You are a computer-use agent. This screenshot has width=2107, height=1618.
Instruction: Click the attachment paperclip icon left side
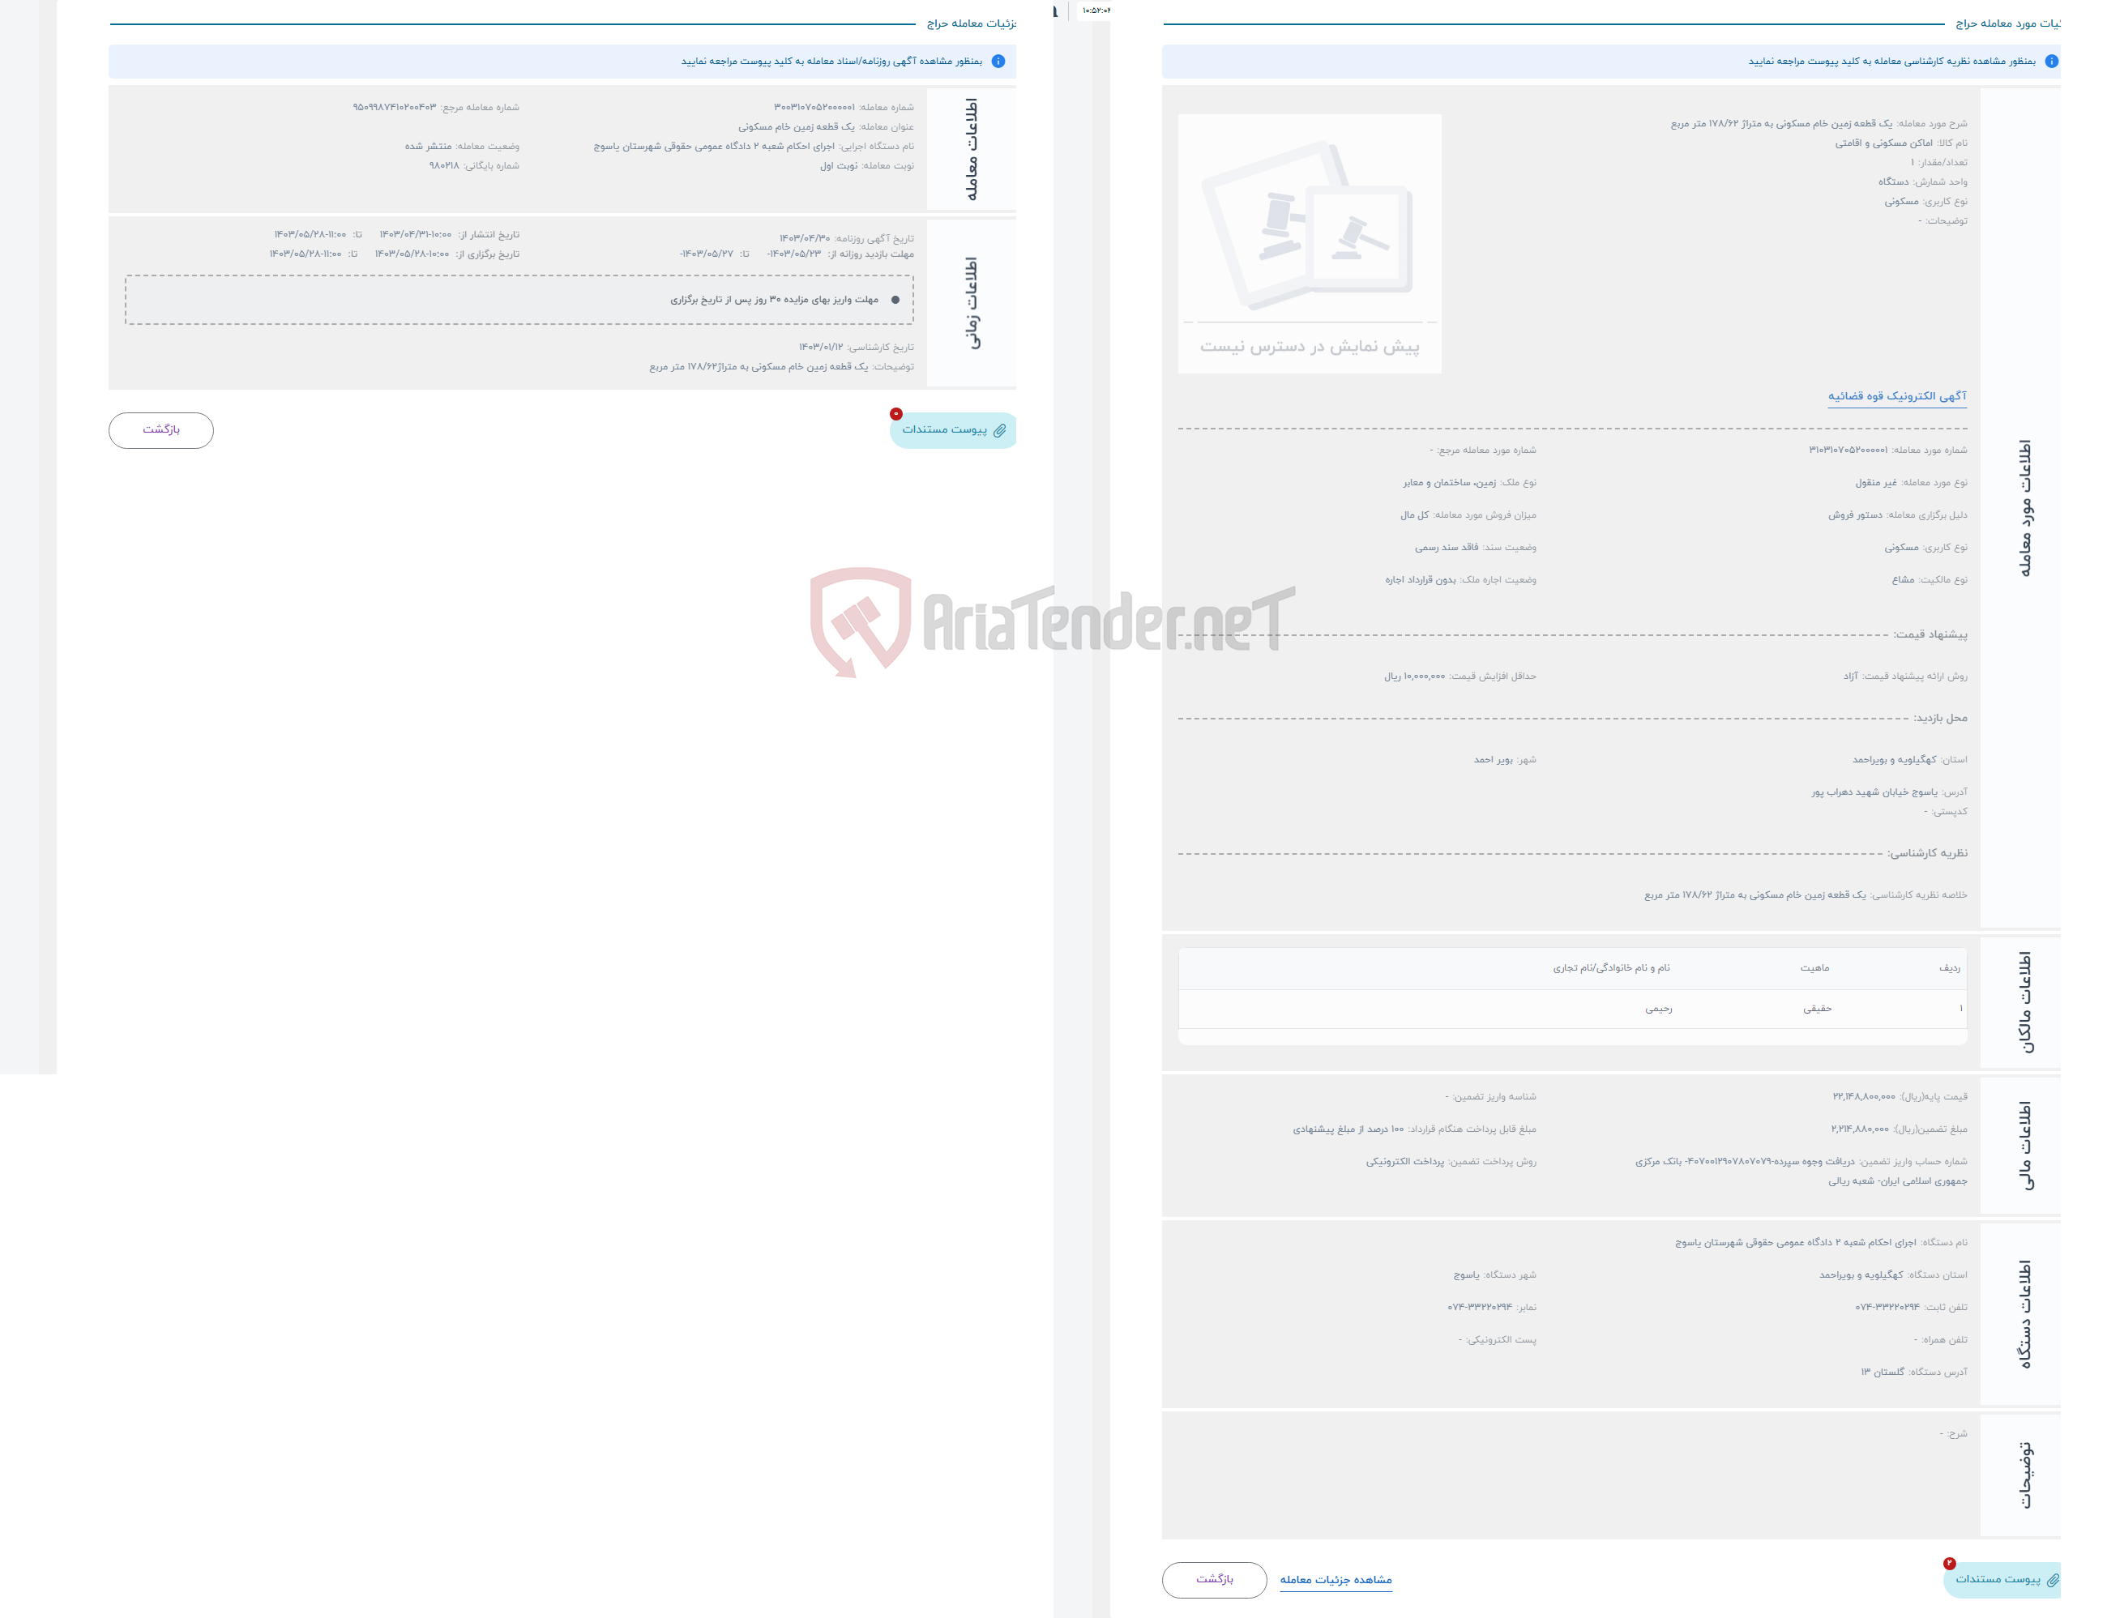(1002, 430)
